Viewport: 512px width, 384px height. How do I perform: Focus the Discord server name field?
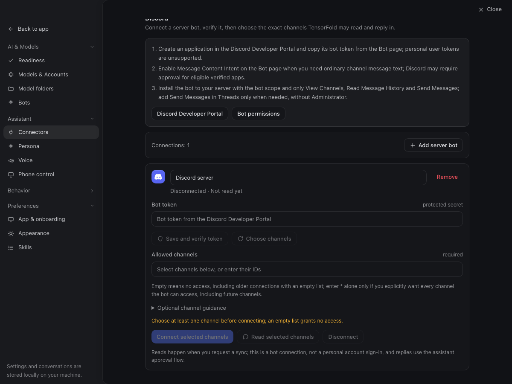click(x=298, y=178)
